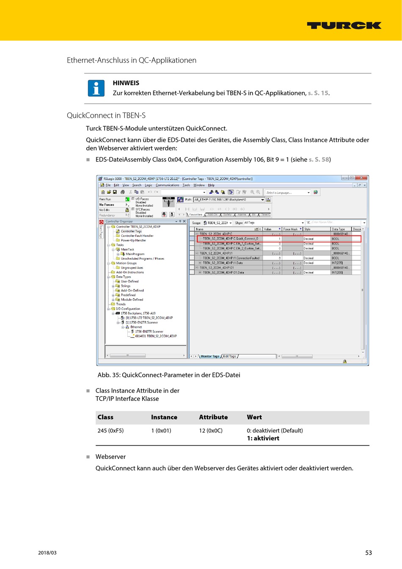The height and width of the screenshot is (569, 402).
Task: Open the Path dropdown
Action: (263, 200)
